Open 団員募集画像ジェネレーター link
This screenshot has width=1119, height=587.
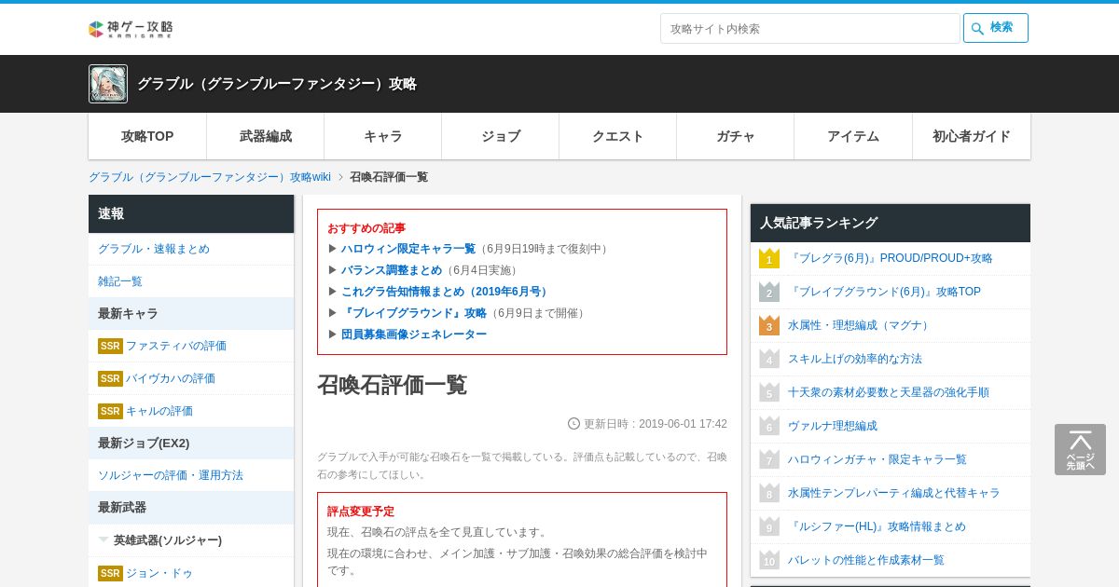click(414, 334)
